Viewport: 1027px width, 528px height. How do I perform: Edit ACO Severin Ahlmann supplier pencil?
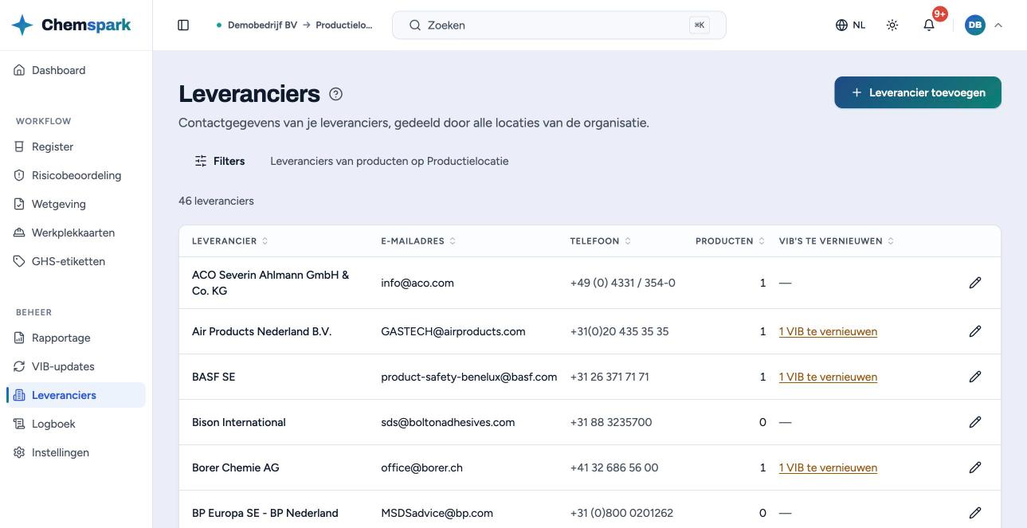pos(975,283)
